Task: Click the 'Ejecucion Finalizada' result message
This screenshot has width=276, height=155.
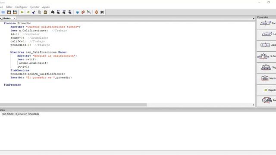Action: point(20,114)
